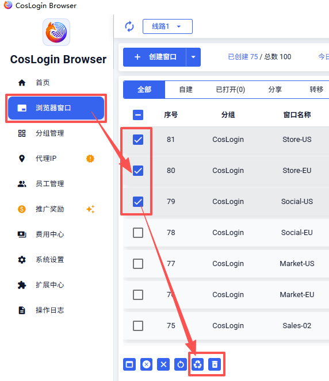Click the circular restart arrow icon

(x=181, y=364)
